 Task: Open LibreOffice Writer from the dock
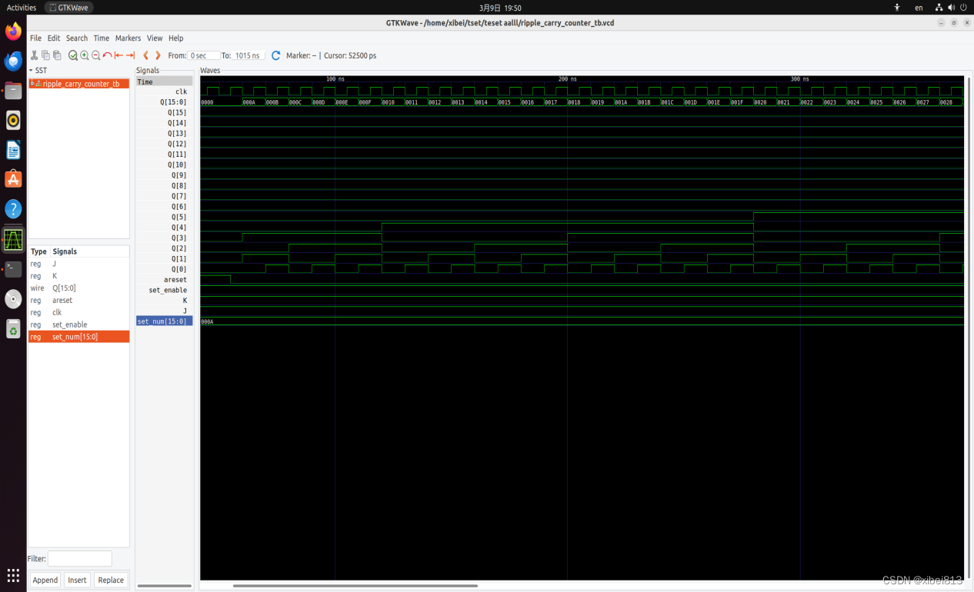pos(13,150)
